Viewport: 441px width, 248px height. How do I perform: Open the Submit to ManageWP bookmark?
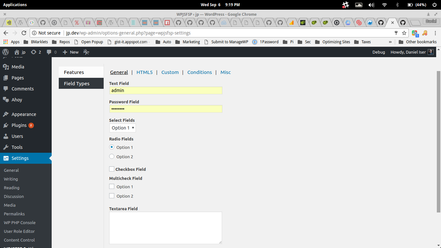pos(226,42)
